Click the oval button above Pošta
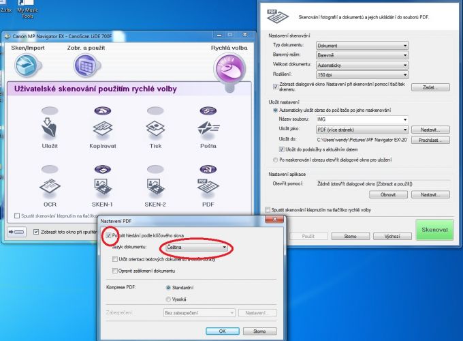The image size is (463, 341). click(208, 111)
